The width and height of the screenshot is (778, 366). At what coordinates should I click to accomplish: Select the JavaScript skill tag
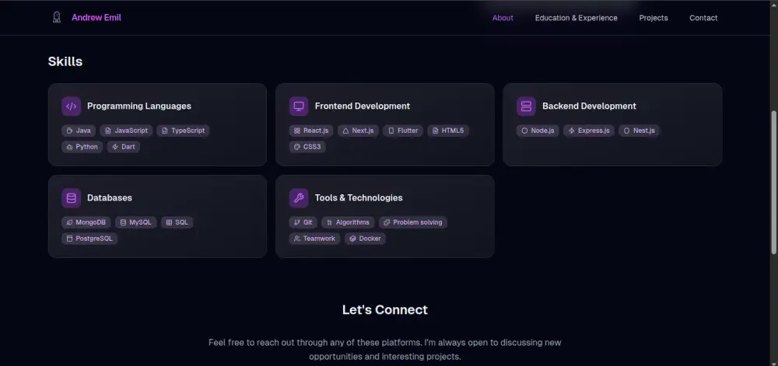click(x=126, y=131)
